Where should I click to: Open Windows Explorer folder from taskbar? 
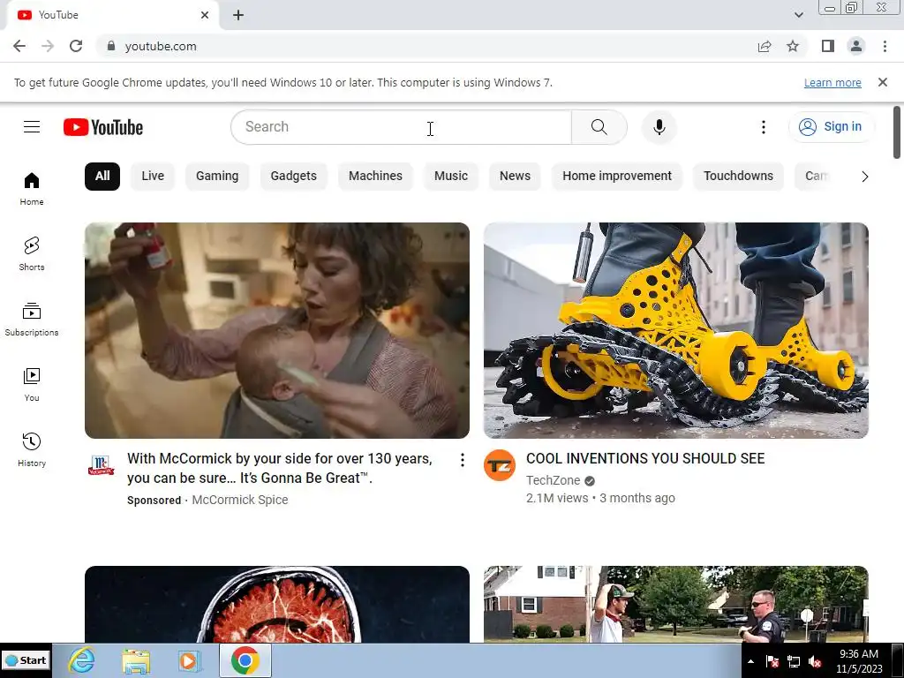[135, 660]
